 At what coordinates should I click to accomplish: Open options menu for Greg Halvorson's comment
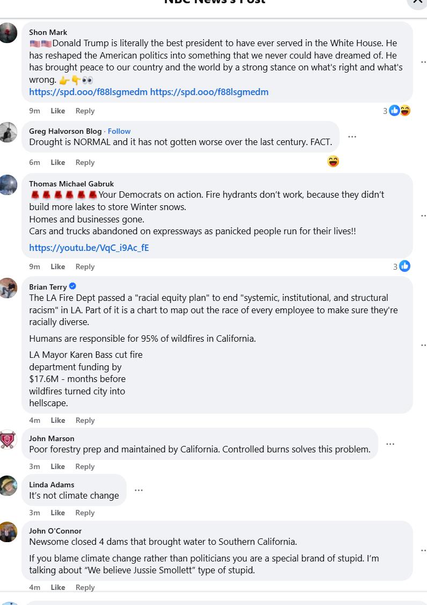[x=352, y=137]
